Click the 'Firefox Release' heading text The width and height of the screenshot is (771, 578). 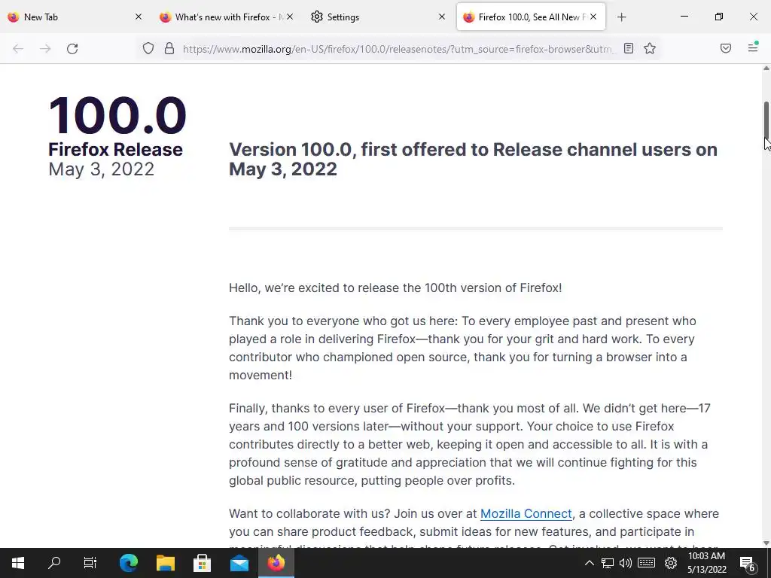click(115, 150)
